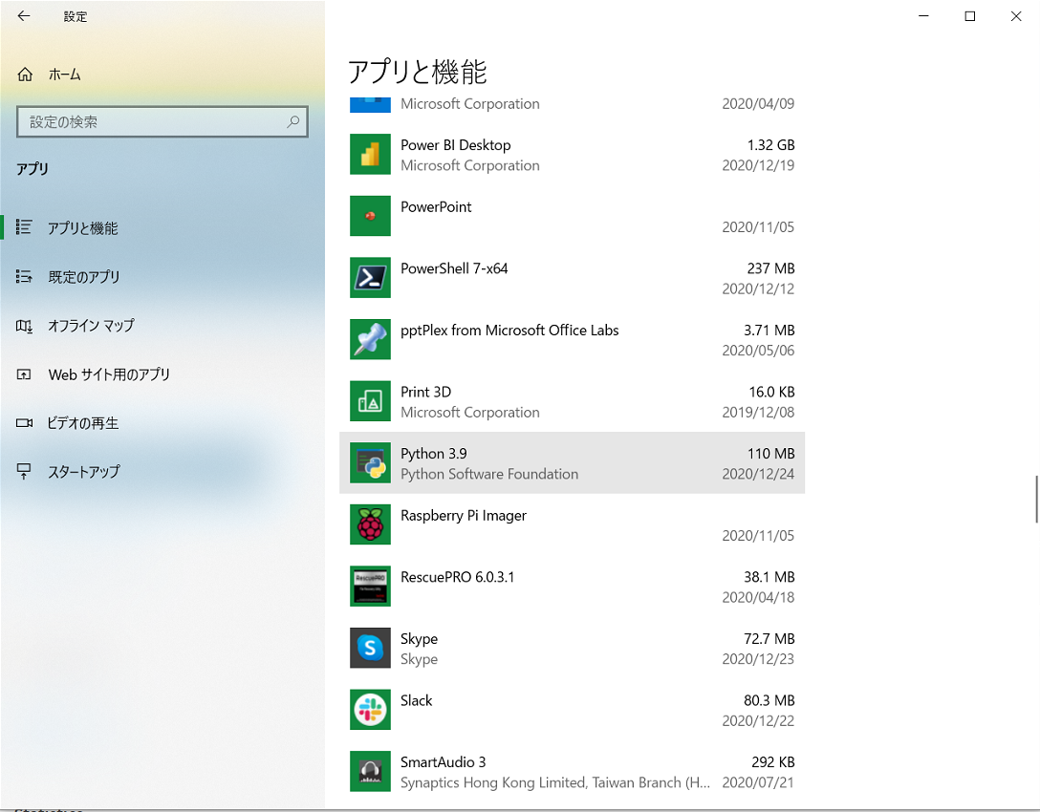
Task: Click the 2020/12/24 install date
Action: point(758,474)
